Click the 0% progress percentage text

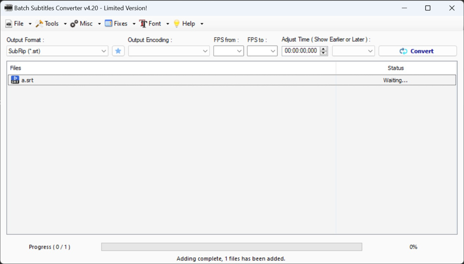pos(413,247)
